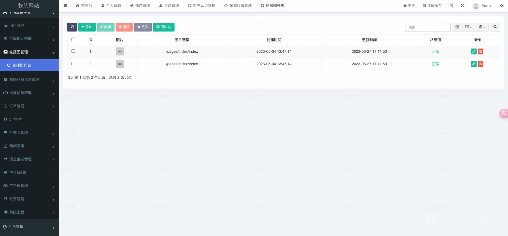Viewport: 508px width, 236px height.
Task: Select the checkbox for row ID 1
Action: pos(73,51)
